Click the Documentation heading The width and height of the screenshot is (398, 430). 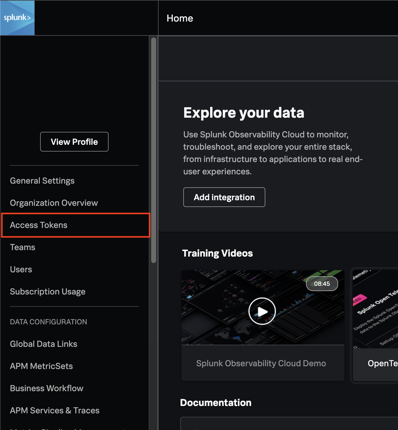[216, 403]
